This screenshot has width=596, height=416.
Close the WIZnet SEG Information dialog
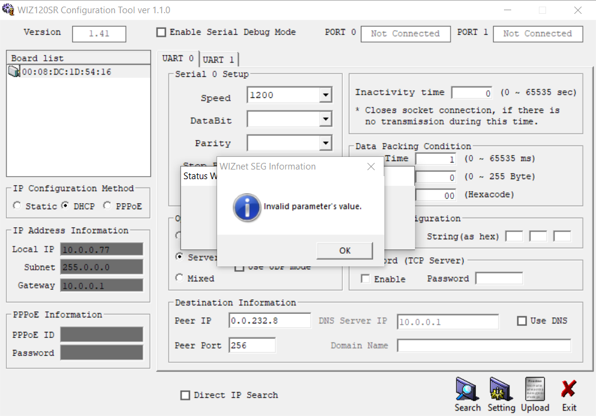[371, 167]
